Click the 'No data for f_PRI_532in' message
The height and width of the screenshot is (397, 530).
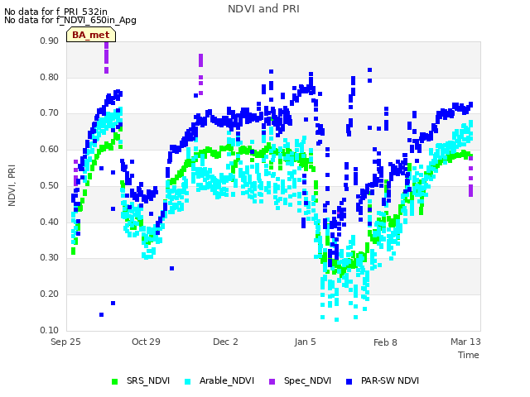55,12
